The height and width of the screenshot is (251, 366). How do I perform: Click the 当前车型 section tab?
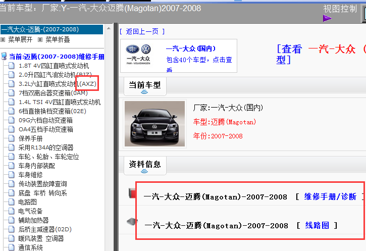tap(145, 86)
